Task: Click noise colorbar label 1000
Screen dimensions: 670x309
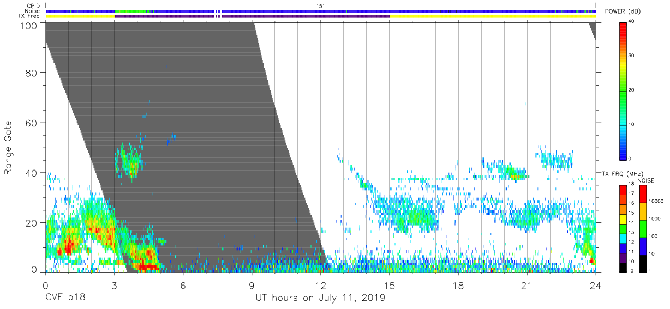Action: 655,219
